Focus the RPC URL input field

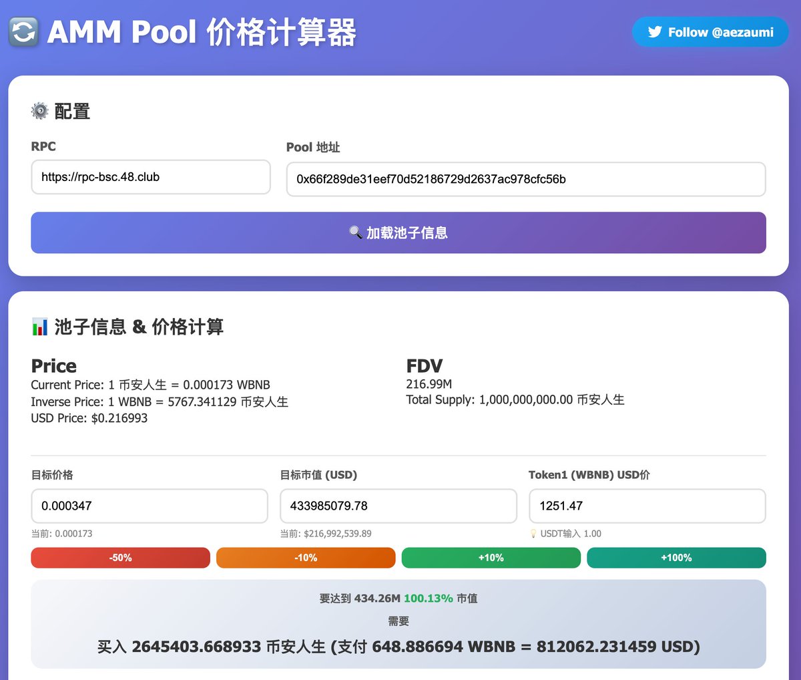[150, 177]
